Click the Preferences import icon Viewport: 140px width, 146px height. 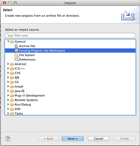pos(16,59)
